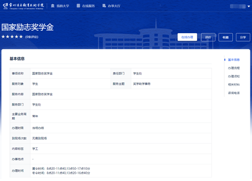
Task: Jump to 相关材料 in the side anchor nav
Action: pos(234,84)
